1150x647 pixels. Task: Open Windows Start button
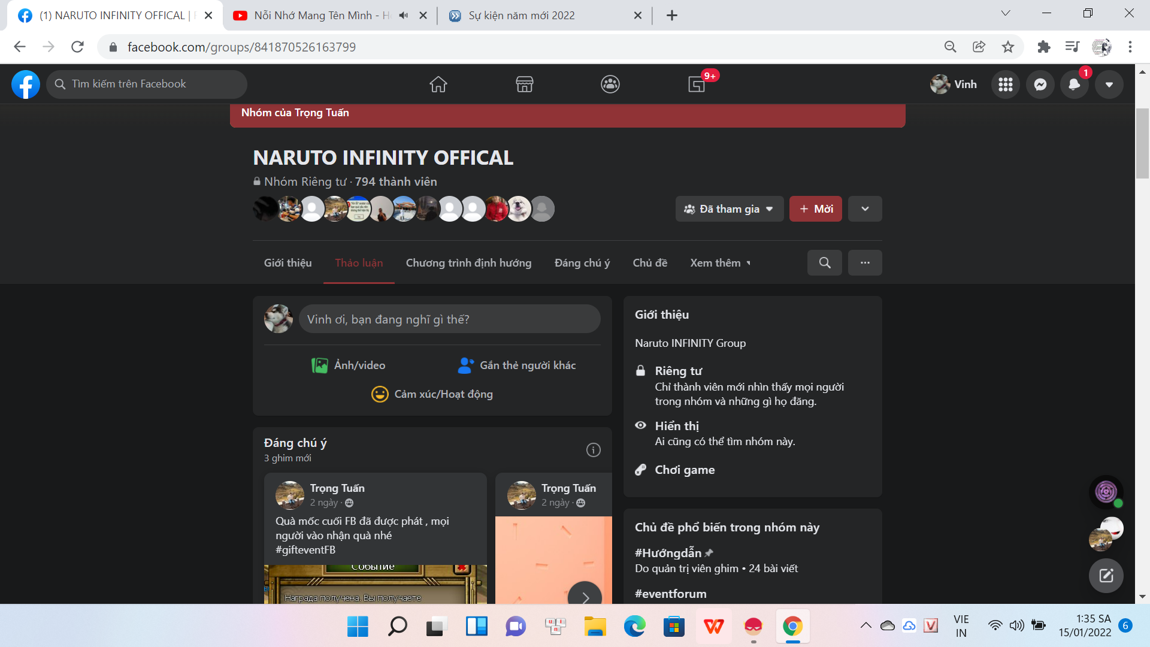(358, 627)
